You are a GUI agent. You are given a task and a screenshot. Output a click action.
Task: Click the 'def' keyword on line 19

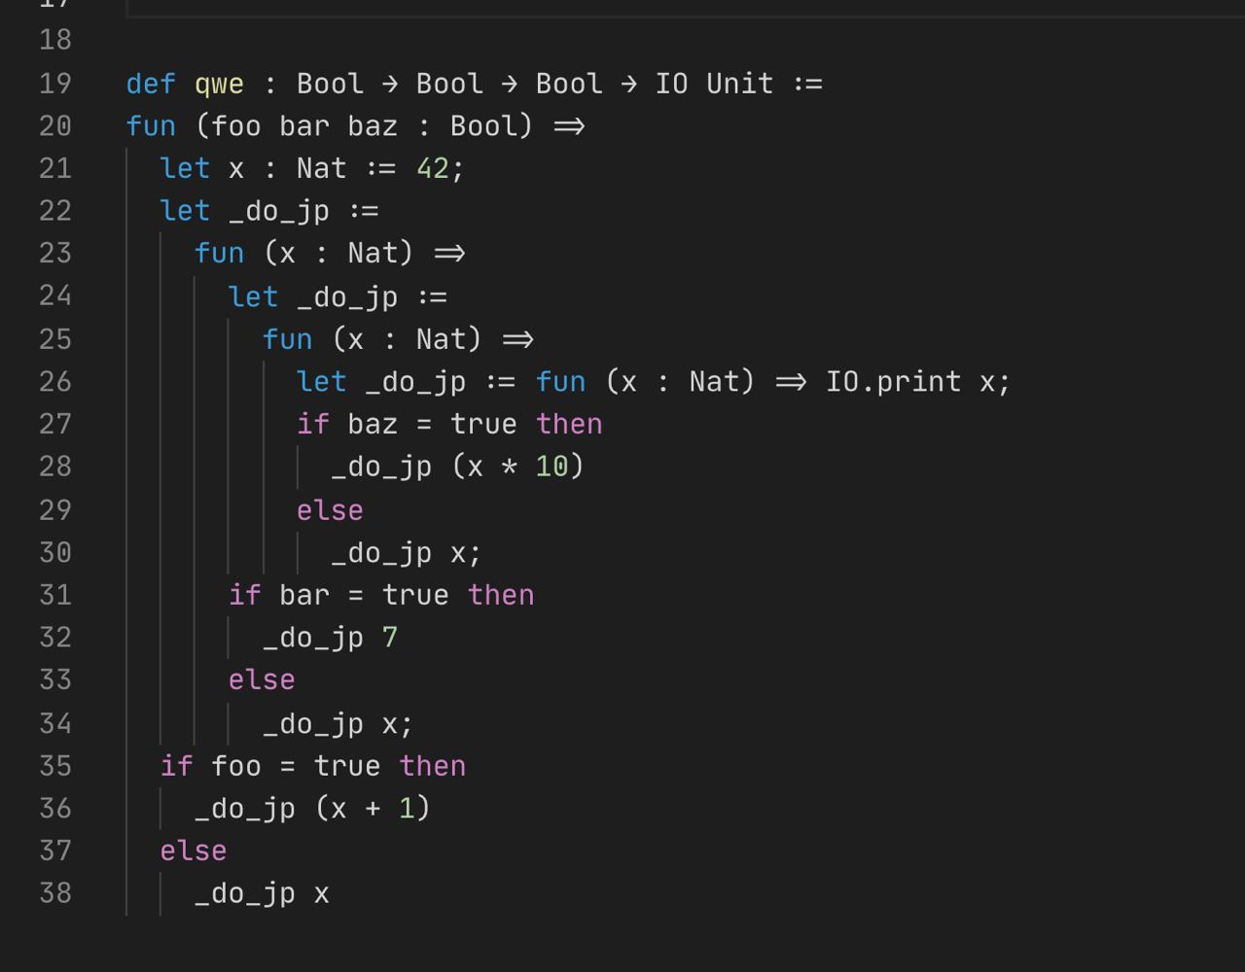151,84
